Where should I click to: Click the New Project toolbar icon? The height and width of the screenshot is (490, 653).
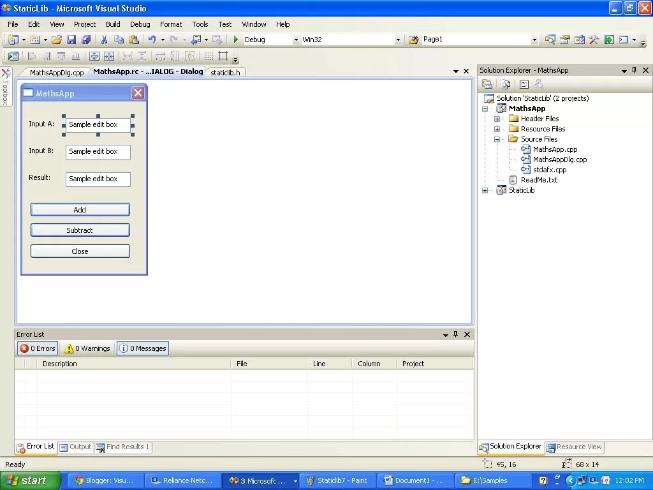click(13, 40)
